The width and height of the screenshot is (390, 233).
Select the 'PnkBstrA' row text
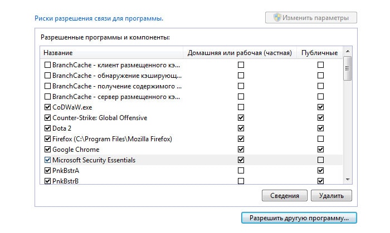tap(66, 171)
